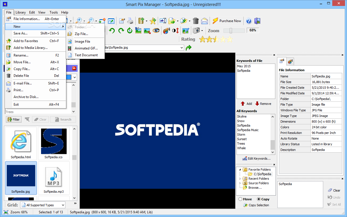Select Image File in the New submenu
The width and height of the screenshot is (347, 217).
85,42
